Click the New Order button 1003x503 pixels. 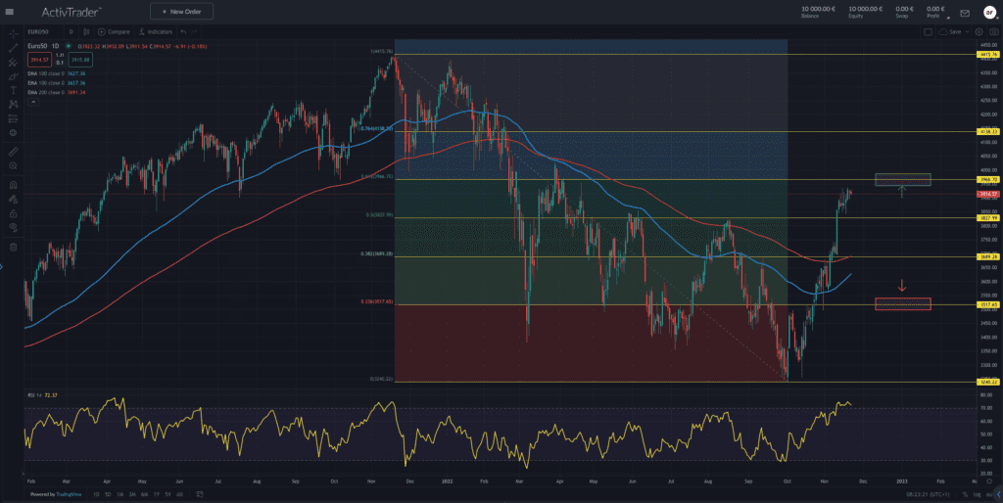point(181,12)
